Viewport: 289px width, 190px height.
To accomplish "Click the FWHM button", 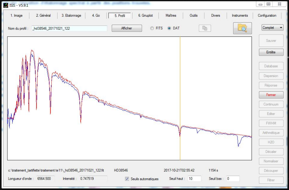I will point(271,123).
